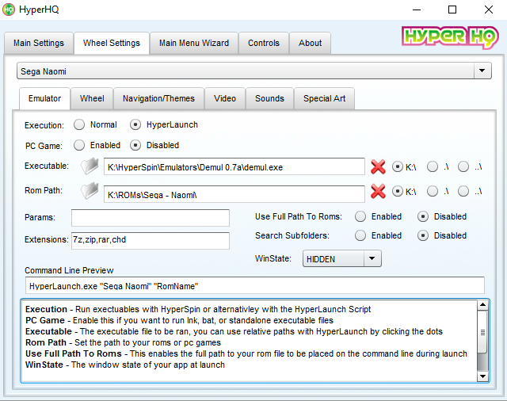The height and width of the screenshot is (401, 507).
Task: Click into the Executable path field
Action: click(x=234, y=166)
